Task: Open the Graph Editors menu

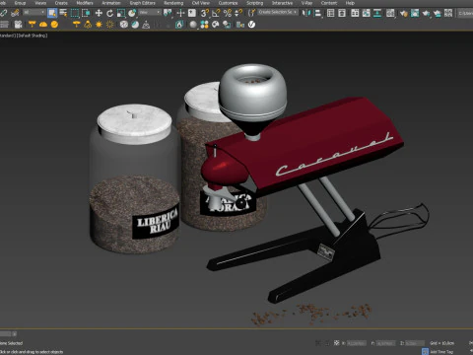Action: pyautogui.click(x=143, y=3)
